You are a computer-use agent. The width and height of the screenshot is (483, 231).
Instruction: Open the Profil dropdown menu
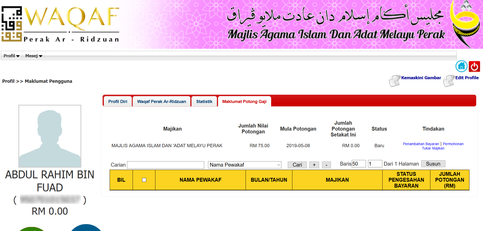pos(11,56)
